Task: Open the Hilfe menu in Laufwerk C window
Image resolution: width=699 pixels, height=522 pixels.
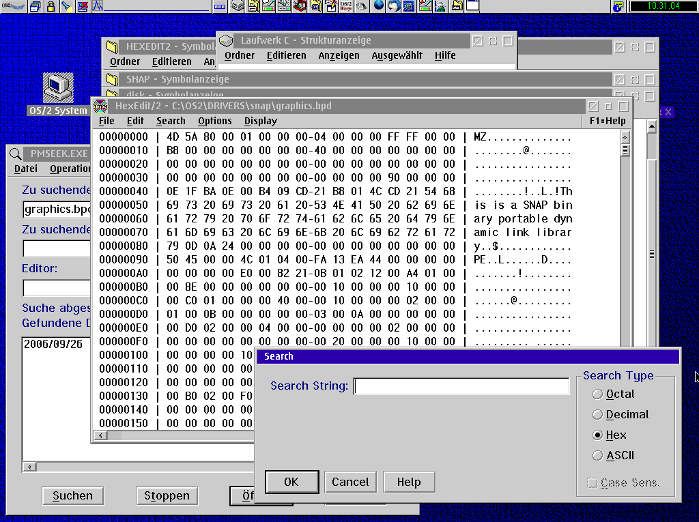Action: (445, 56)
